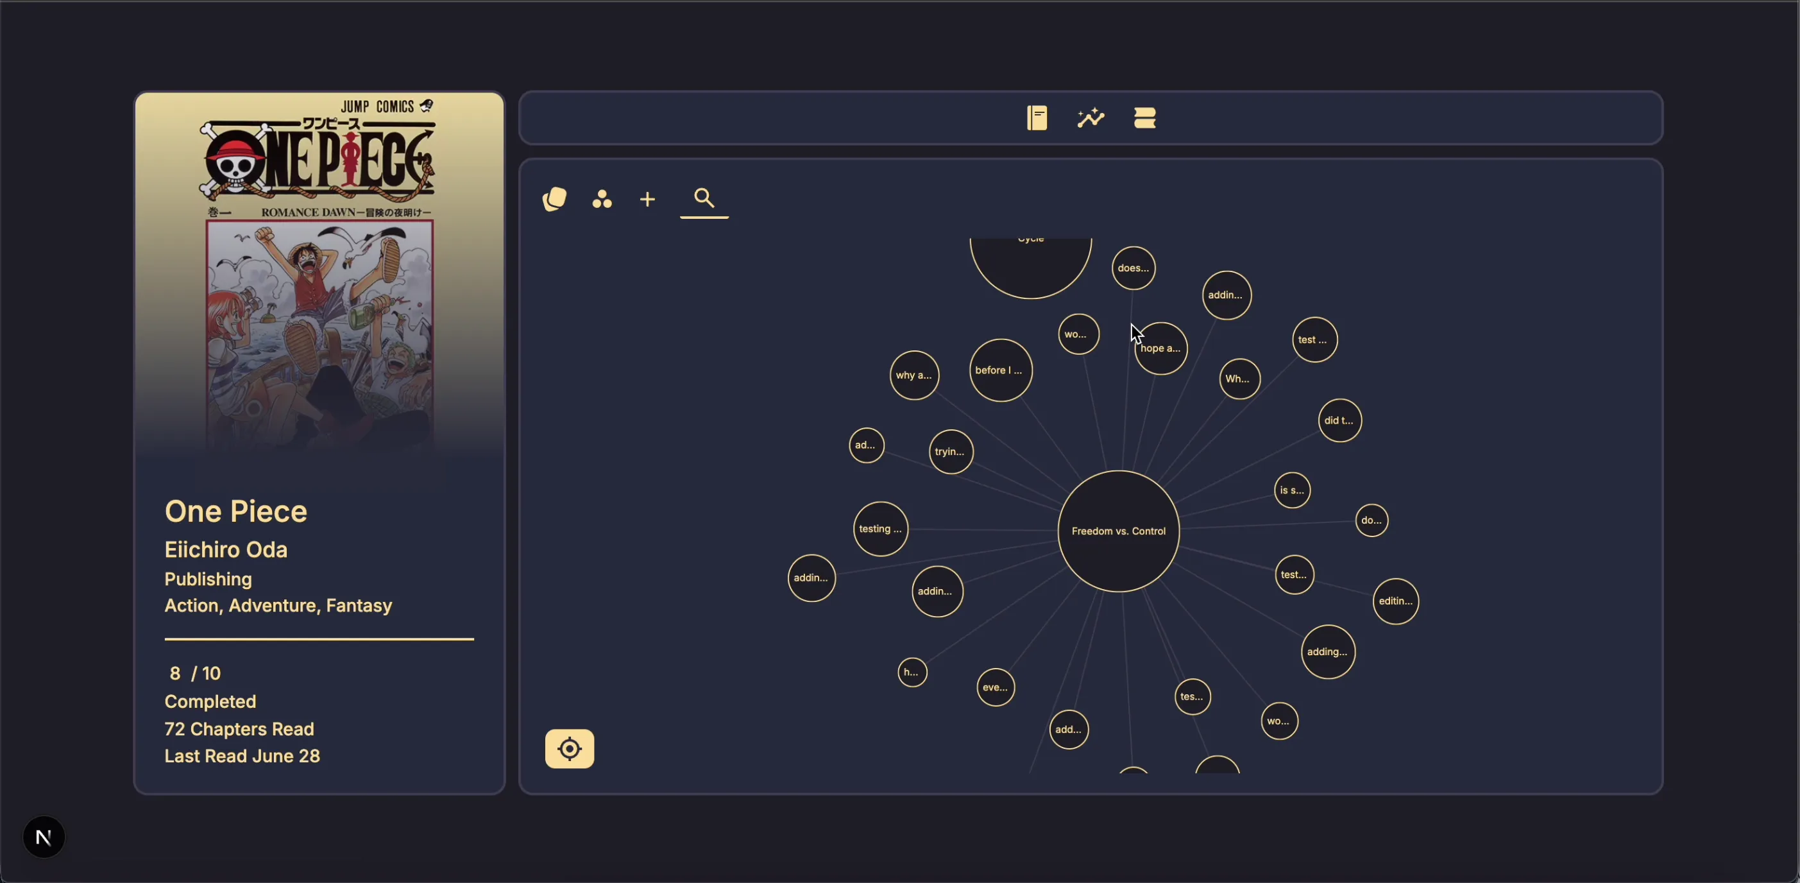Click the 'adding...' note node
1800x883 pixels.
pyautogui.click(x=1328, y=651)
